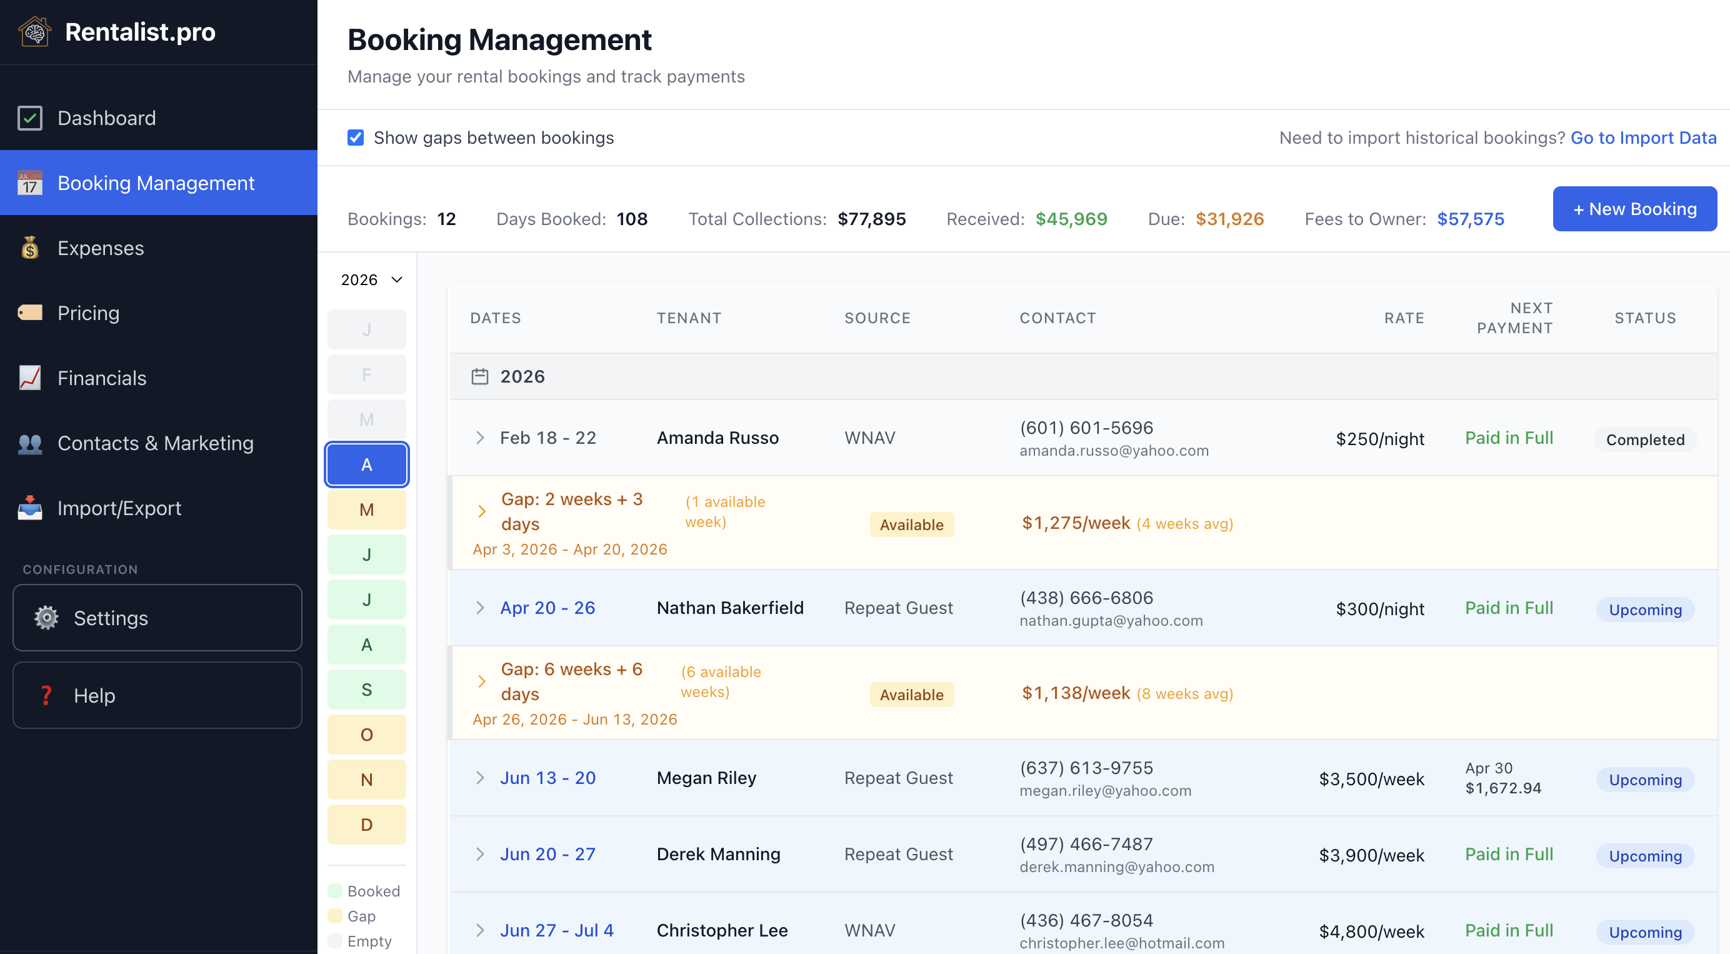Toggle the December month button
This screenshot has height=954, width=1730.
tap(367, 825)
